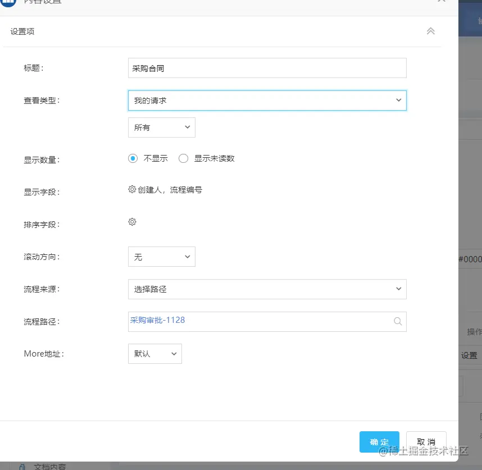Image resolution: width=482 pixels, height=470 pixels.
Task: Collapse the 设置项 section with double chevron
Action: click(x=430, y=31)
